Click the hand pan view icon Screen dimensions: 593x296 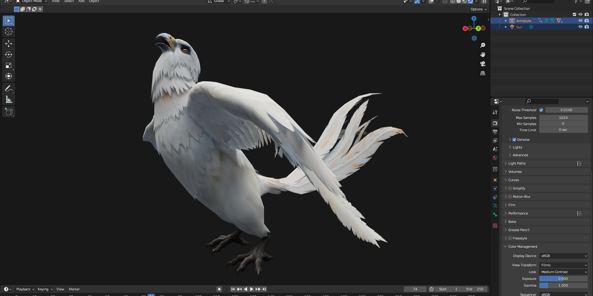[x=483, y=54]
